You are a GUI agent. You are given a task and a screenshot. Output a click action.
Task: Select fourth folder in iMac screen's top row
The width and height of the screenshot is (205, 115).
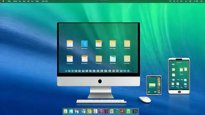113,43
